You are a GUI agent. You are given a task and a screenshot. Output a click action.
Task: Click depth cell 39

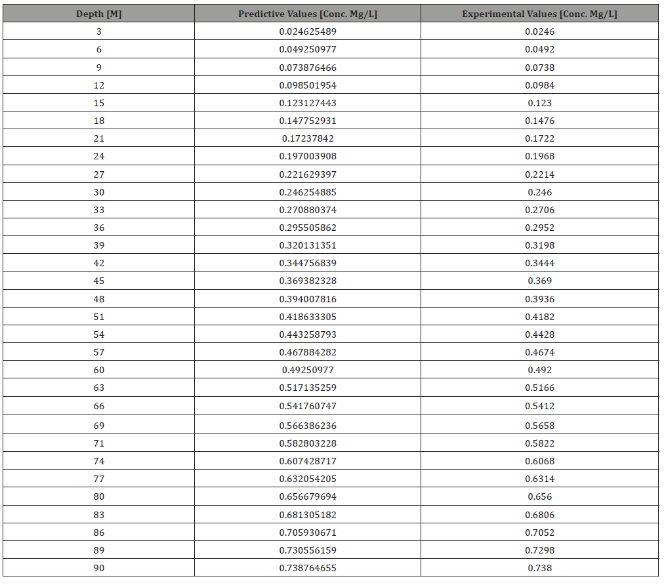[x=98, y=246]
